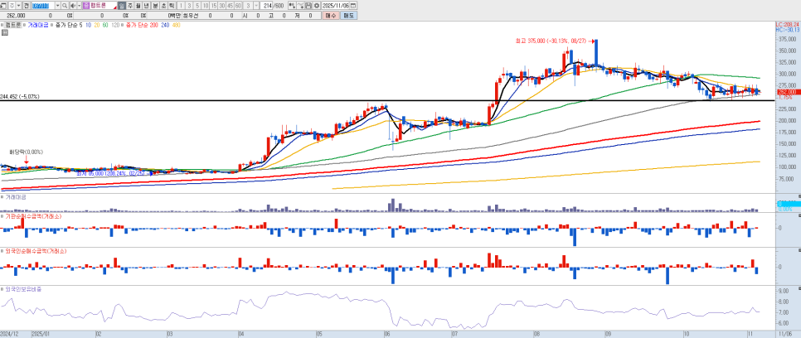
Task: Toggle the 종가 단순 200 moving average legend
Action: point(138,26)
